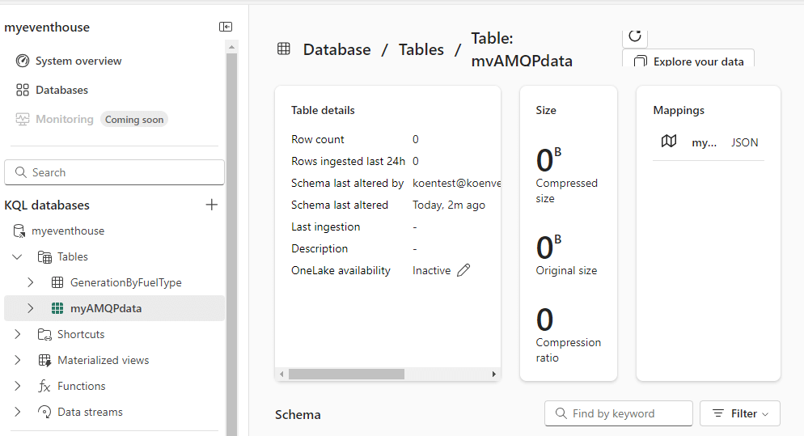Edit OneLake availability pencil icon

[463, 270]
